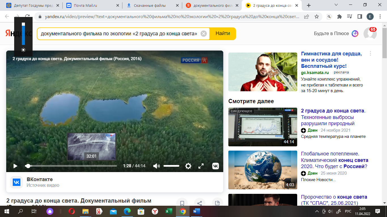Launch Opera from the taskbar
387x217 pixels.
(x=72, y=211)
